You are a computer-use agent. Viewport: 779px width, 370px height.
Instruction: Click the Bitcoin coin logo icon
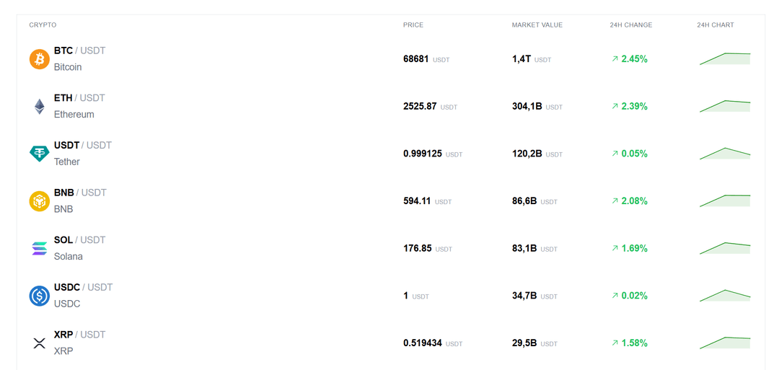coord(40,59)
